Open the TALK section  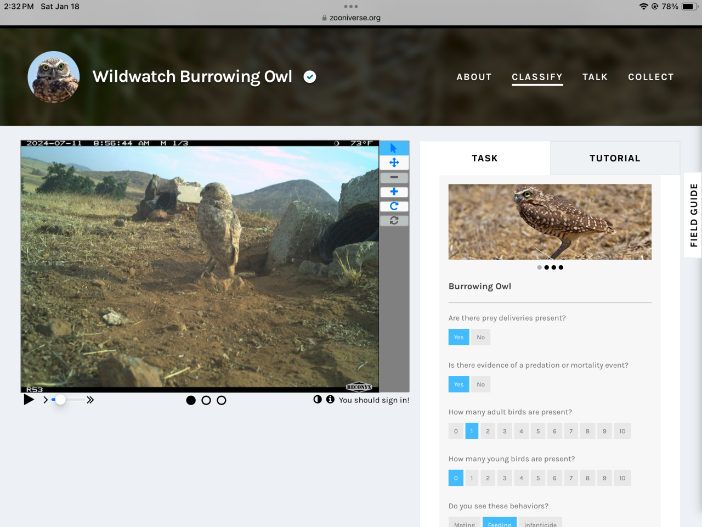595,77
